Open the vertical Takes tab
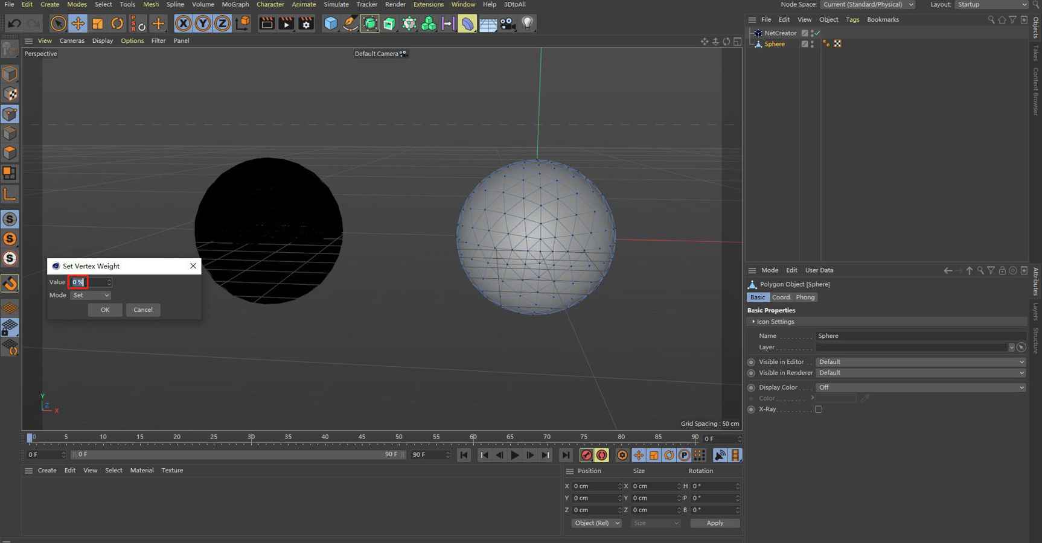This screenshot has width=1042, height=543. tap(1036, 53)
